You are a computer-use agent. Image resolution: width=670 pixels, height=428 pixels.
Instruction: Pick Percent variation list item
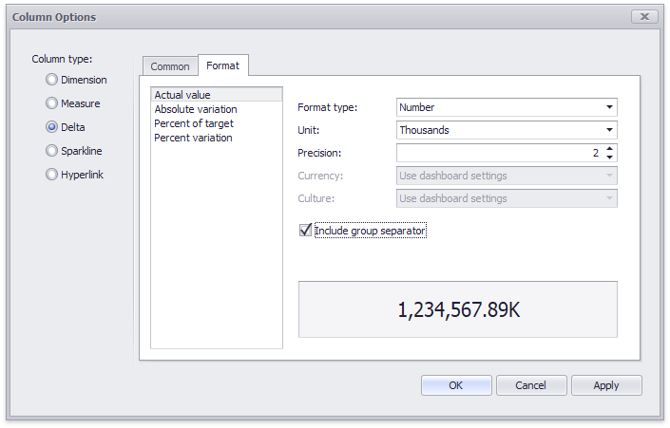pos(193,138)
